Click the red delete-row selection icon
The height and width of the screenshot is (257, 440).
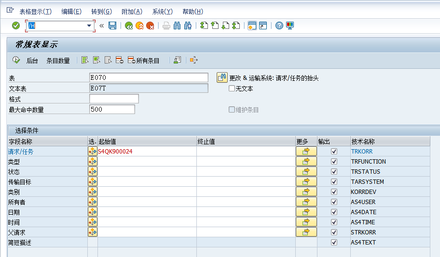click(x=120, y=60)
